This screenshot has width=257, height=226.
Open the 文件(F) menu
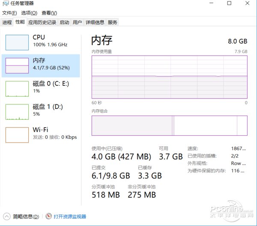10,13
